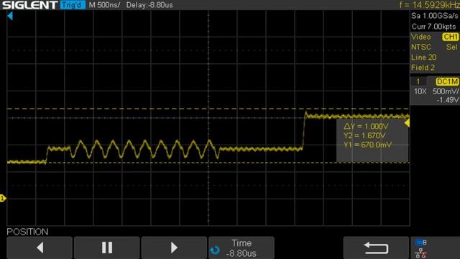Click the left arrow position button

(x=40, y=247)
